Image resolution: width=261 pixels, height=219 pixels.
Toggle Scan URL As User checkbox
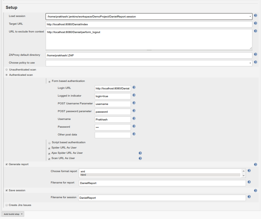point(49,159)
